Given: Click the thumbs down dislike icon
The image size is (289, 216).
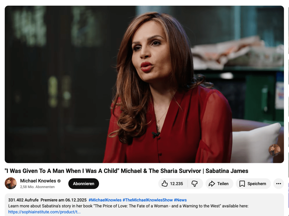Looking at the screenshot, I should 194,184.
